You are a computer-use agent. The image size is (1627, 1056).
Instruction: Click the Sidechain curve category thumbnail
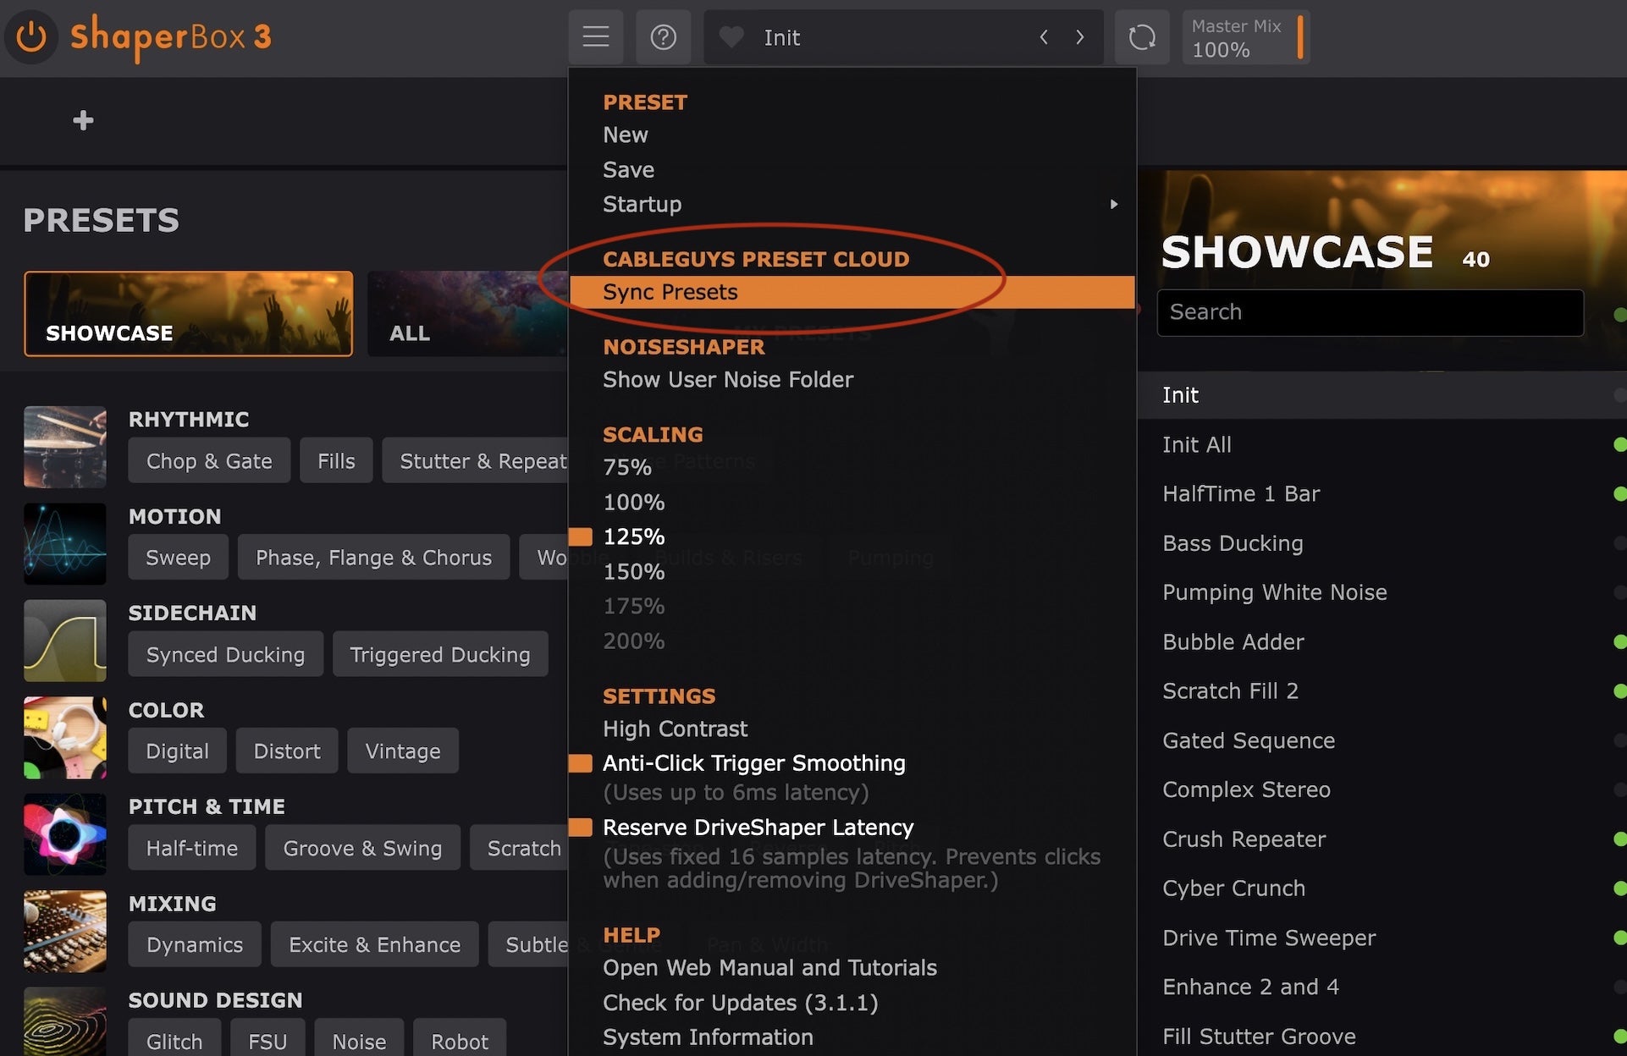coord(65,641)
